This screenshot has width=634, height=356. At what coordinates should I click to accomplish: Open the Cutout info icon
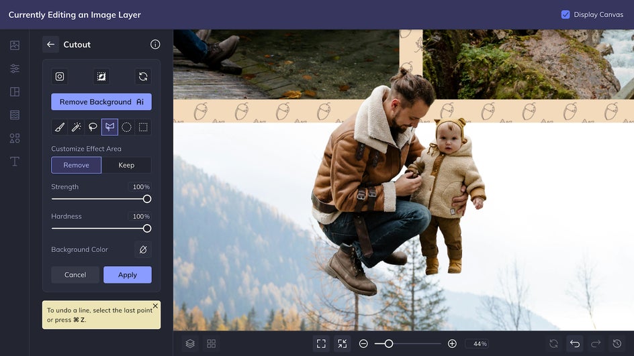(155, 44)
